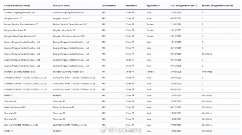Click the date 21/01/2026
Viewport: 242px width, 135px height.
176,25
